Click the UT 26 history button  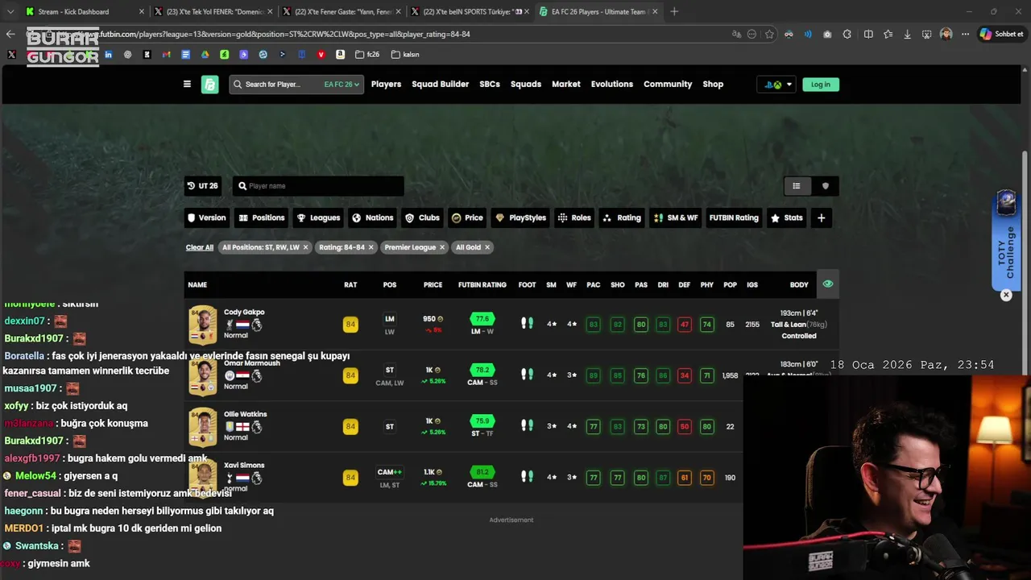pos(203,186)
